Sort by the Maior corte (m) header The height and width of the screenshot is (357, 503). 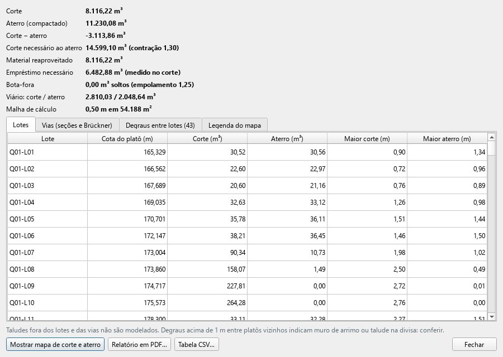[367, 139]
